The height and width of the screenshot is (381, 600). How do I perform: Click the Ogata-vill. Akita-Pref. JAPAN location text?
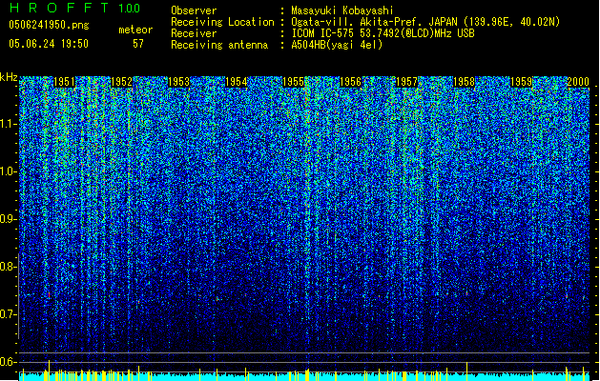pyautogui.click(x=425, y=22)
